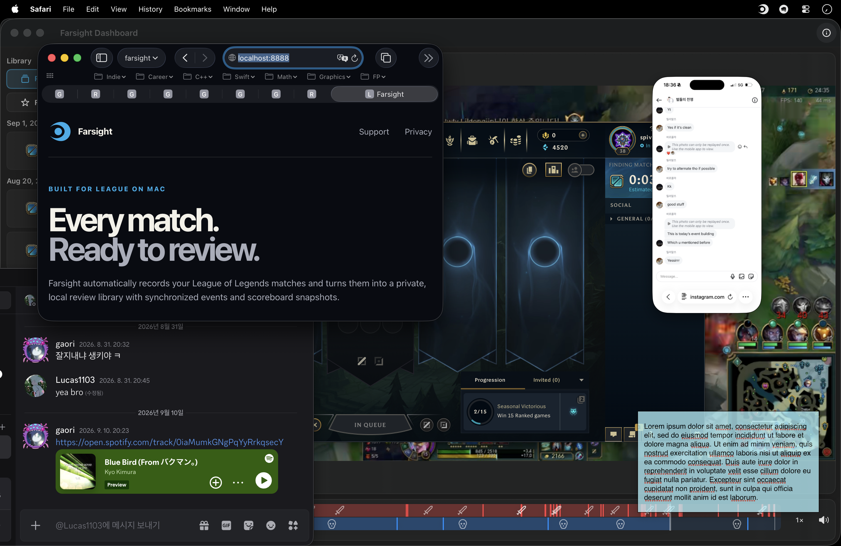
Task: Open the Bookmarks menu
Action: tap(192, 9)
